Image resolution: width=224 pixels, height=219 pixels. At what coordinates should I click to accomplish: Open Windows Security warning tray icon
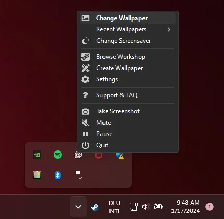coord(119,156)
